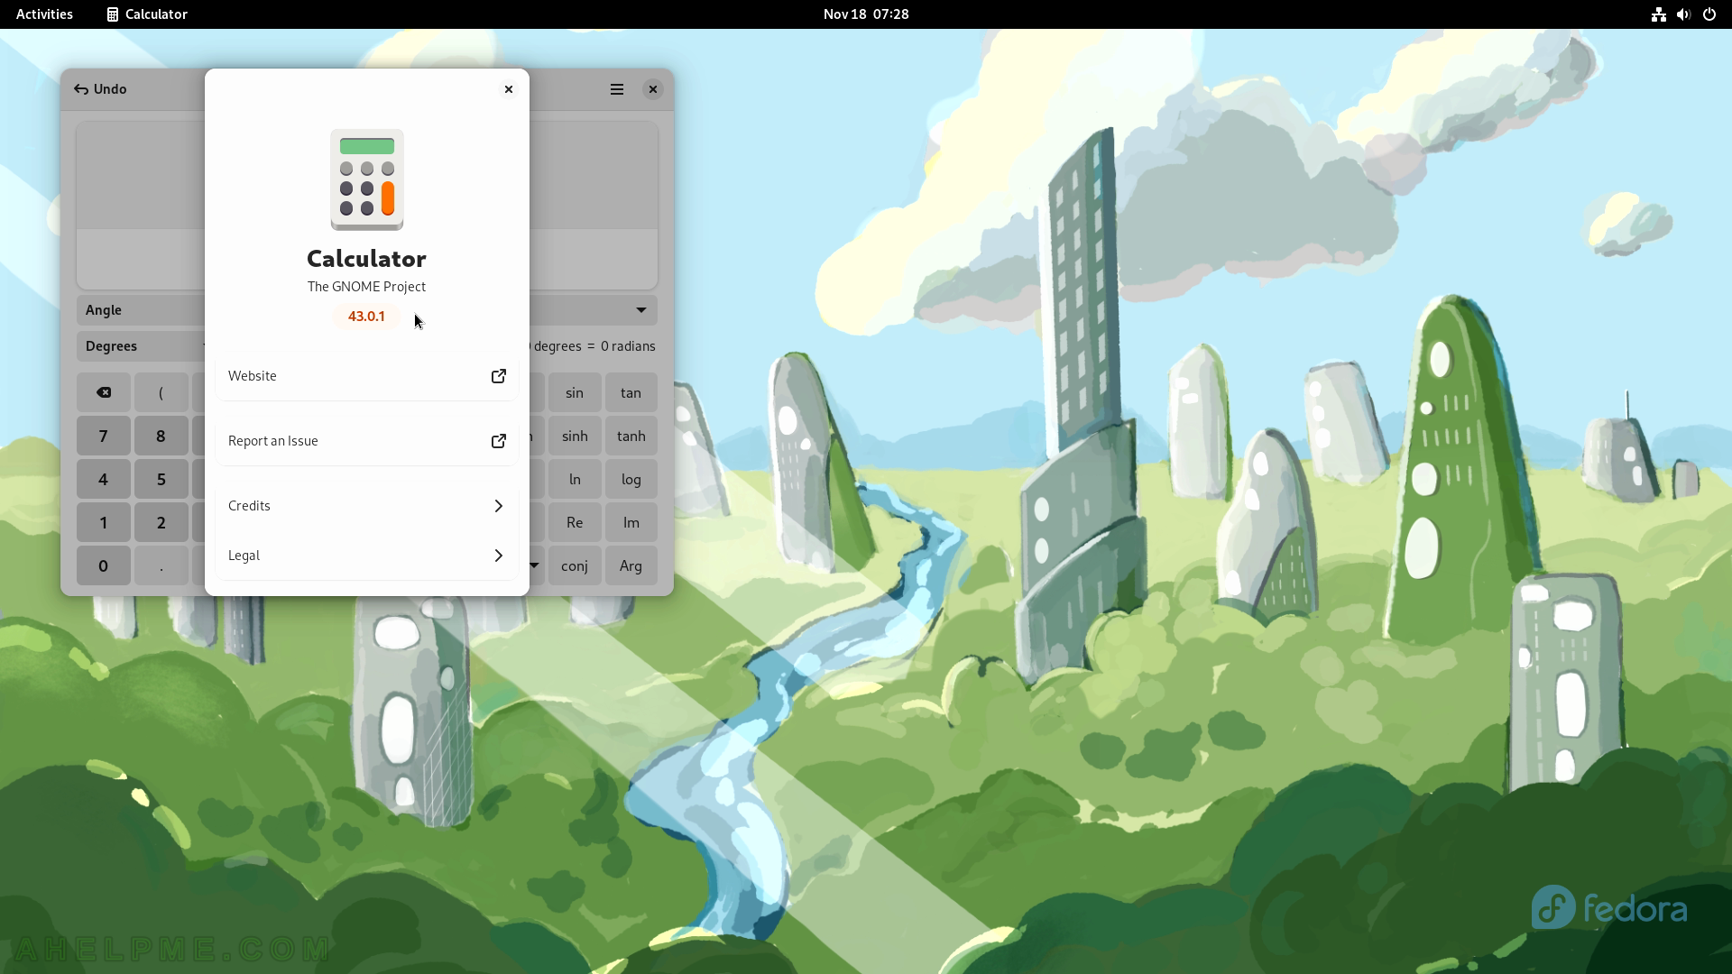This screenshot has height=974, width=1732.
Task: Click the number 1 key
Action: tap(104, 523)
